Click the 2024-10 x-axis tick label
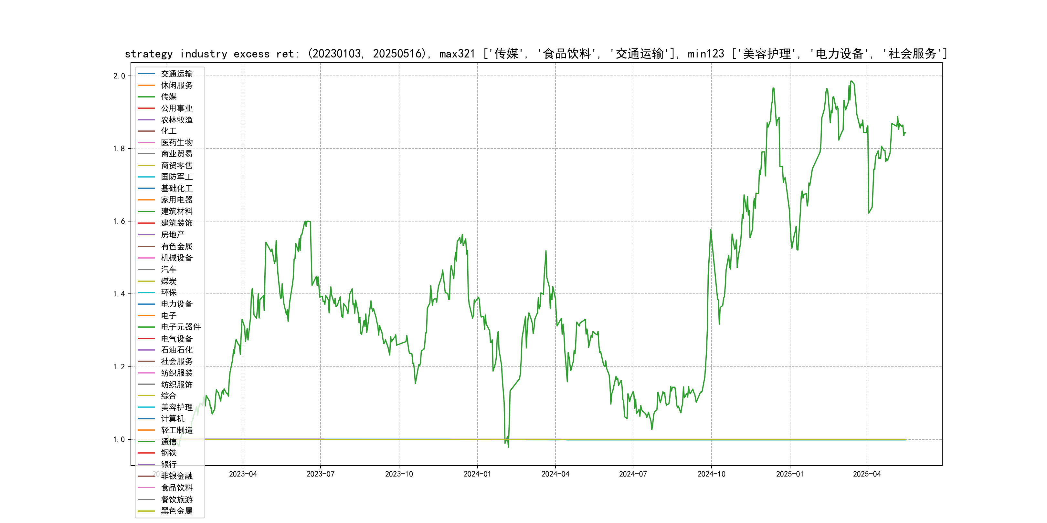This screenshot has width=1047, height=523. point(711,474)
